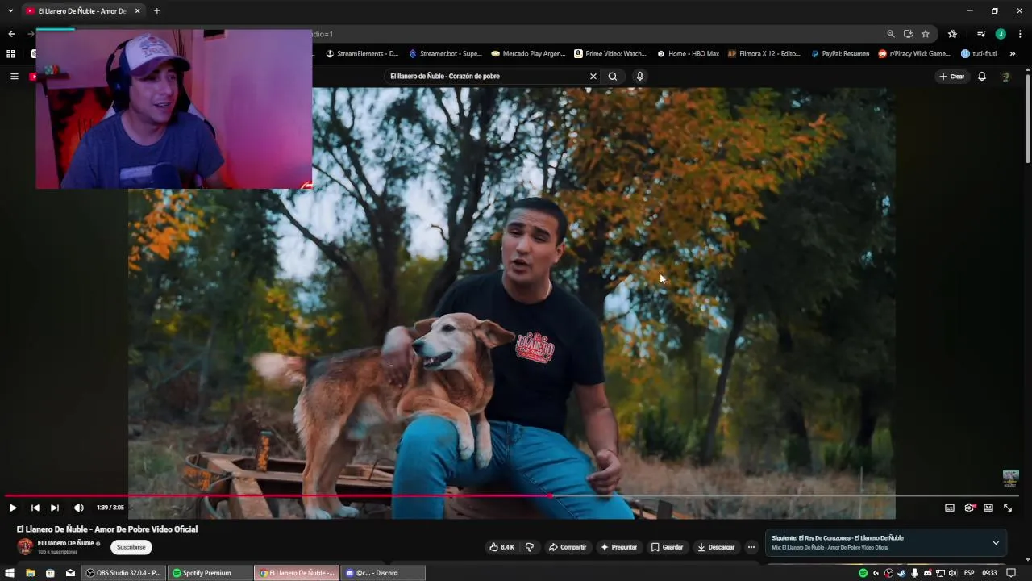Download the video via Descargar
The width and height of the screenshot is (1032, 581).
(716, 547)
